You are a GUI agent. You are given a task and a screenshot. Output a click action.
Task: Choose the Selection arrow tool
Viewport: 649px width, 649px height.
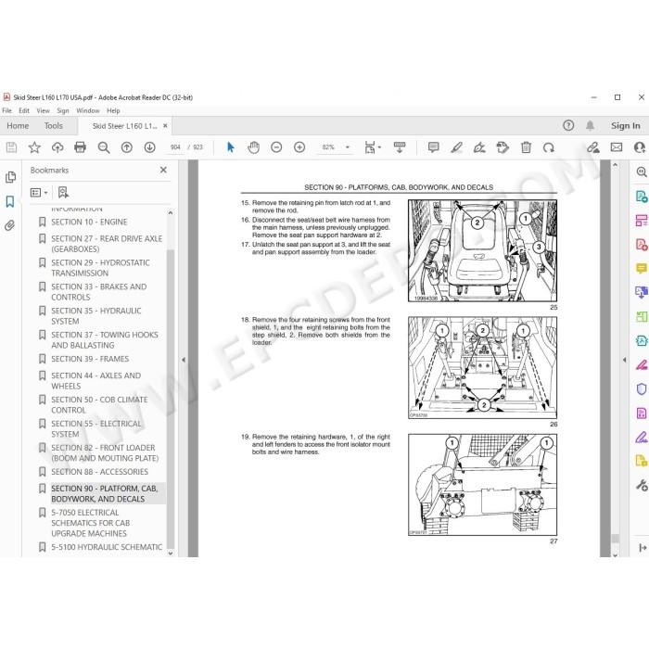coord(231,147)
